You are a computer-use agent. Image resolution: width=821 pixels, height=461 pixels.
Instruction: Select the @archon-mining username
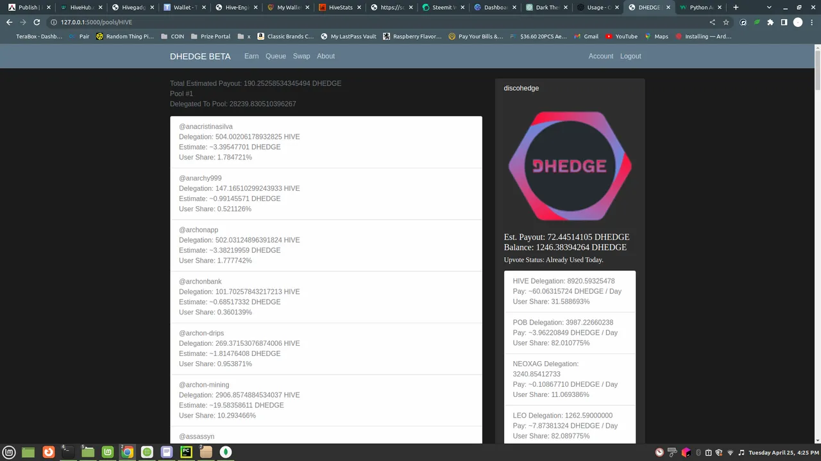pyautogui.click(x=204, y=385)
